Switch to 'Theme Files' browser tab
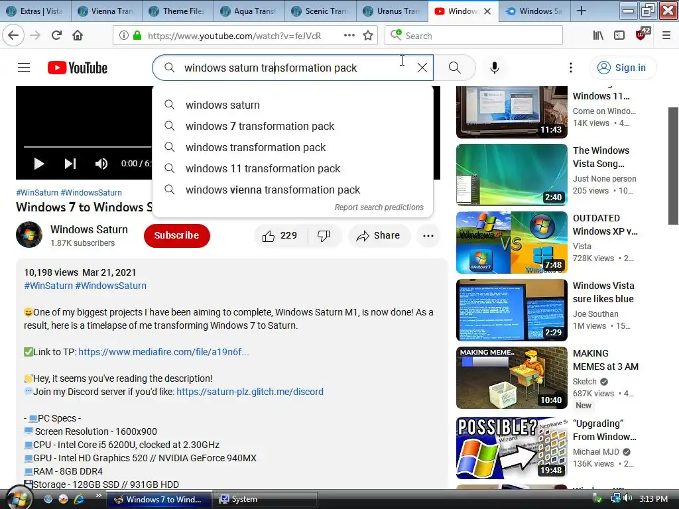The image size is (679, 509). [x=178, y=11]
